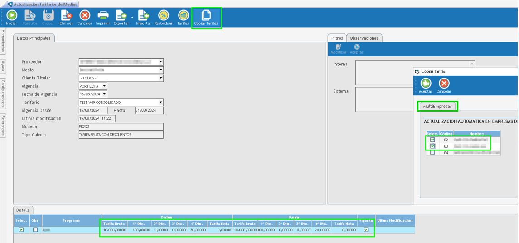Click the Grabar save icon
The image size is (519, 243).
(x=48, y=18)
